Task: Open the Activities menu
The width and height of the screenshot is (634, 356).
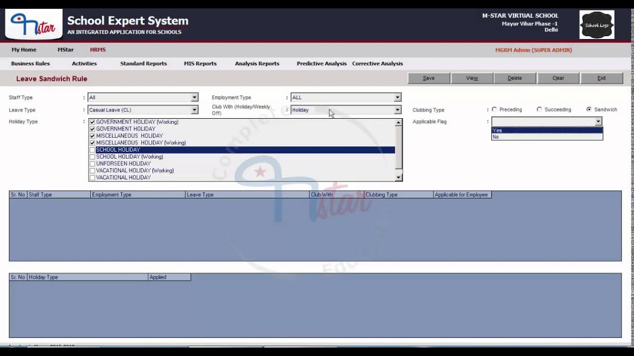Action: [x=84, y=64]
